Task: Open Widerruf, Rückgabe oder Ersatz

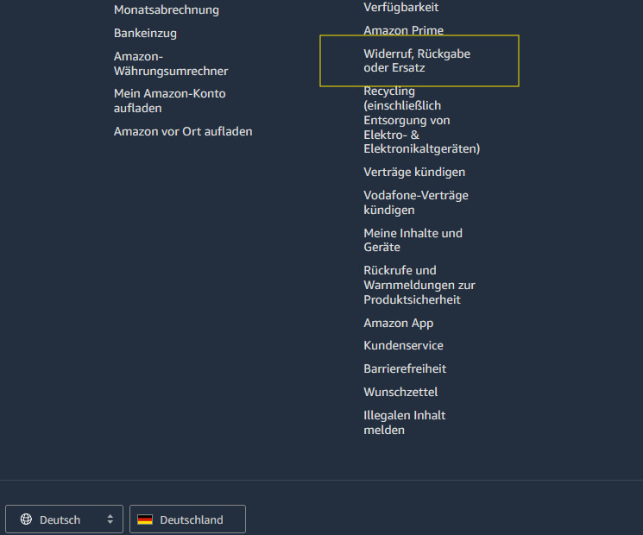Action: pyautogui.click(x=417, y=60)
